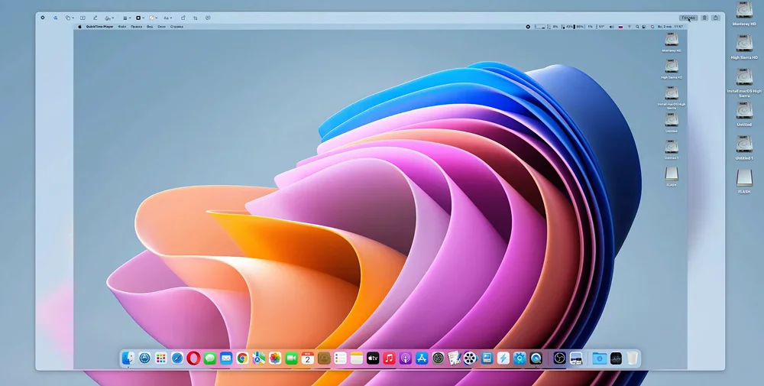Click Apple logo in the previewed menu bar
The image size is (764, 386).
tap(79, 27)
